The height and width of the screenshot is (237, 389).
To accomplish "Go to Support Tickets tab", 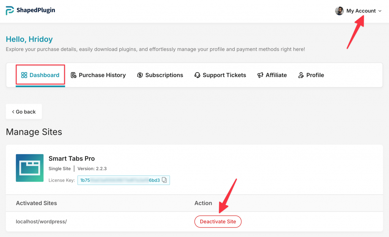I will [x=220, y=75].
